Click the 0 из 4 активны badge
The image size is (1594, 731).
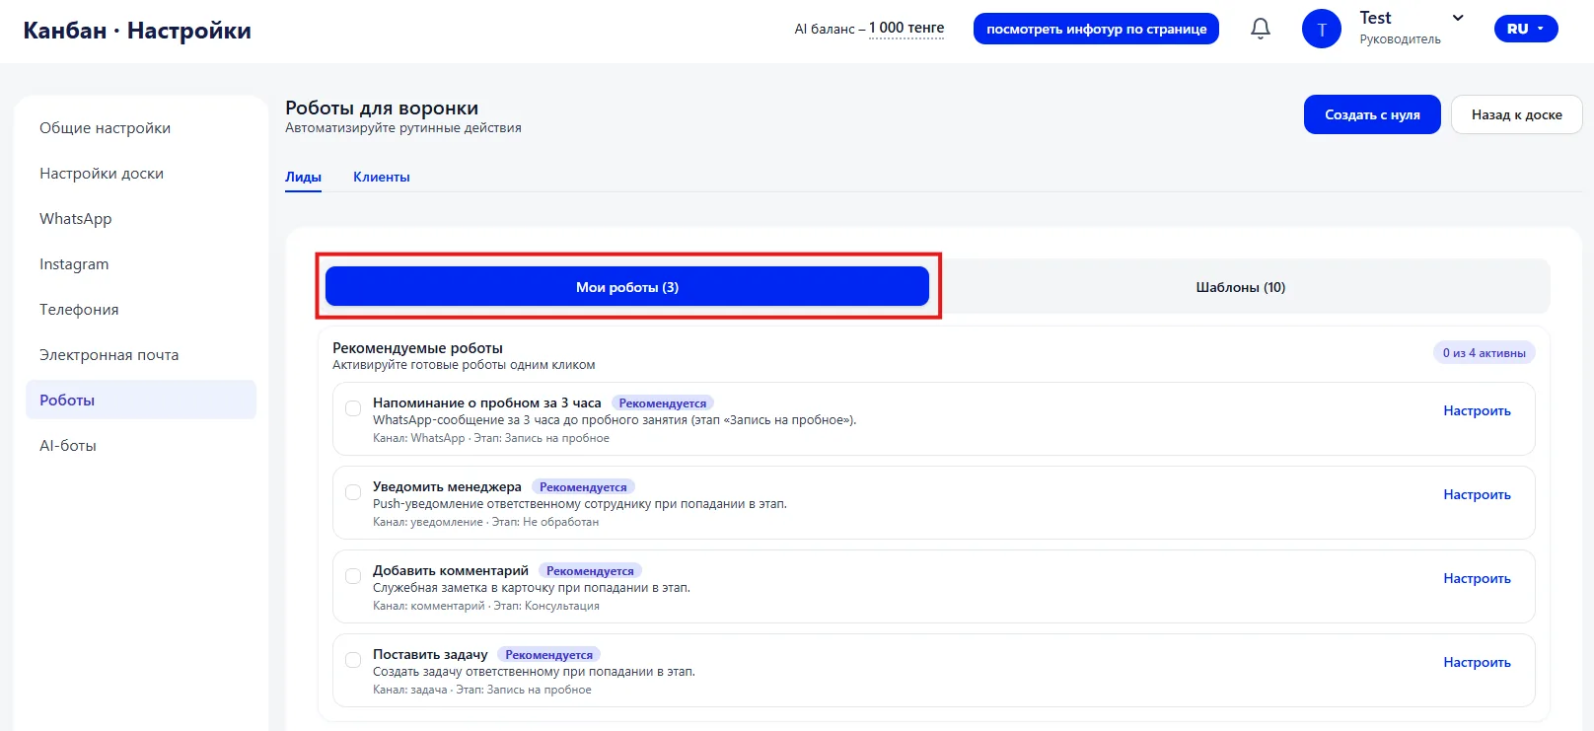click(1484, 353)
